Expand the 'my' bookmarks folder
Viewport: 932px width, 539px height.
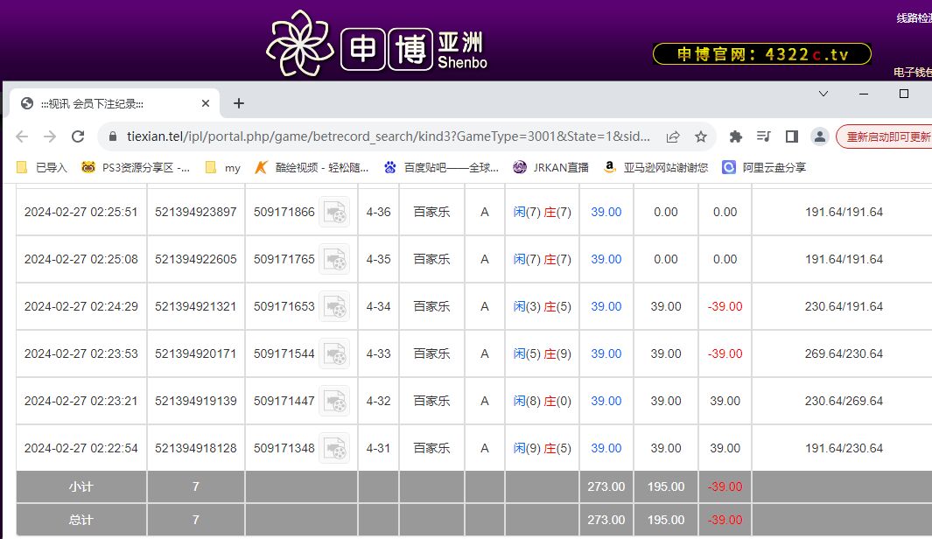222,167
